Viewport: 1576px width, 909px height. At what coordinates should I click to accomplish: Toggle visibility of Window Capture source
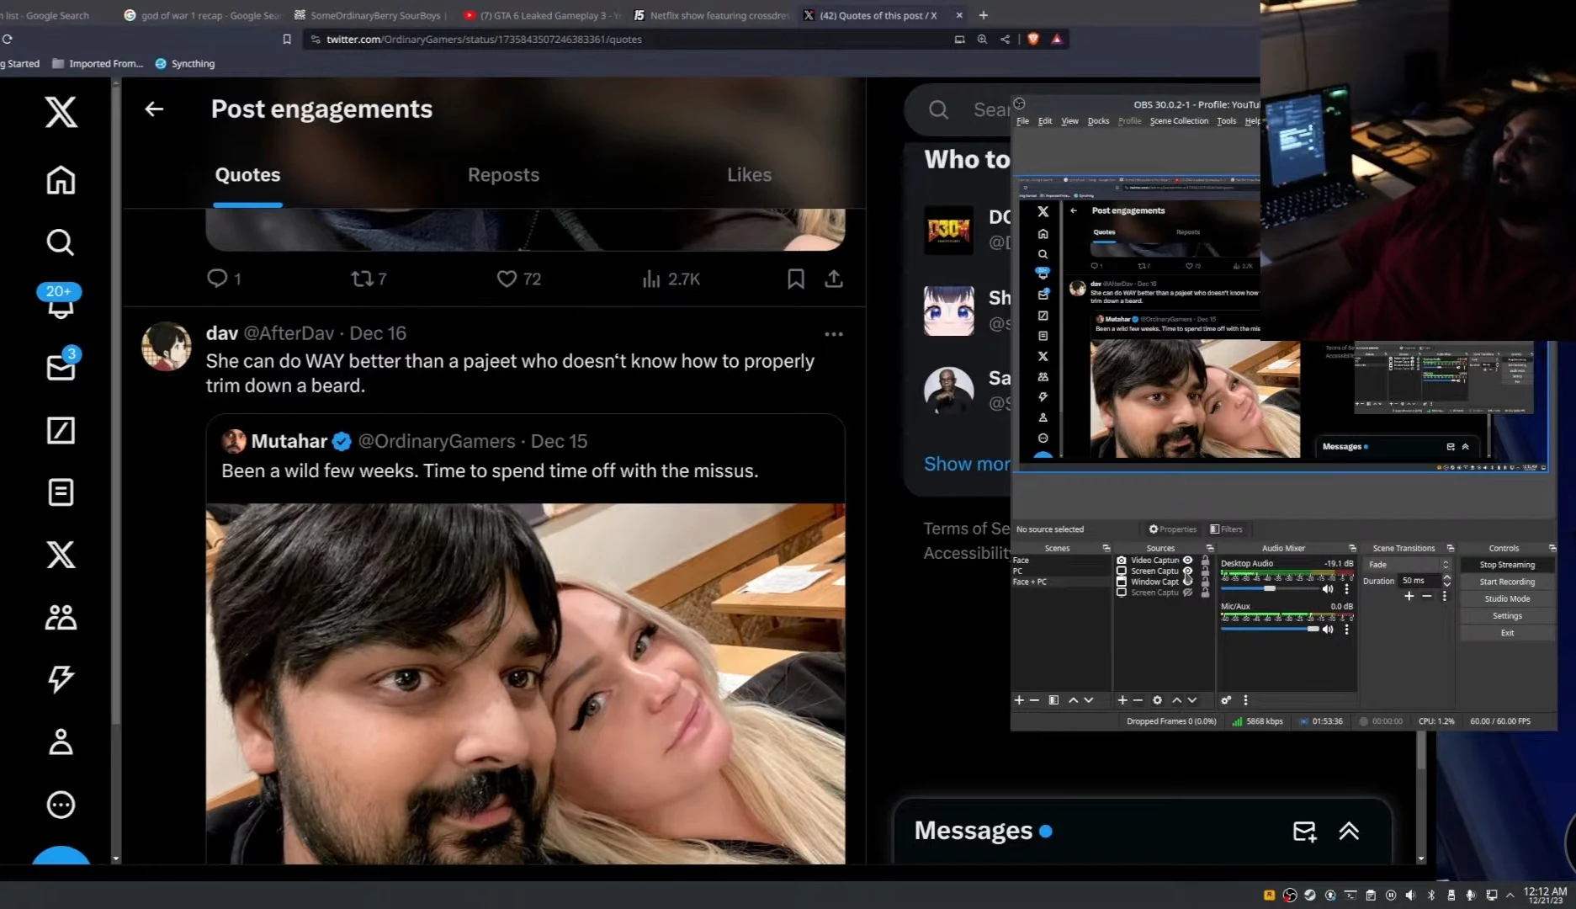1188,582
